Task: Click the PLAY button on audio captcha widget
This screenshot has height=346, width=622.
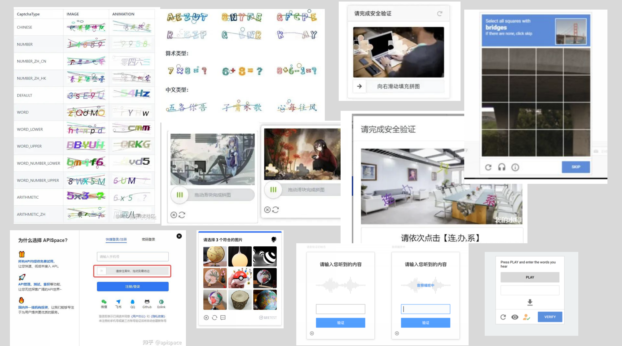Action: point(530,277)
